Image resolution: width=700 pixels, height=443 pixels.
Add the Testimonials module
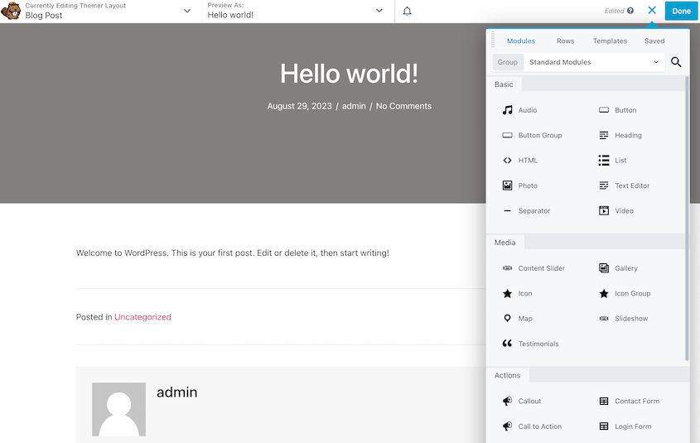pyautogui.click(x=531, y=344)
